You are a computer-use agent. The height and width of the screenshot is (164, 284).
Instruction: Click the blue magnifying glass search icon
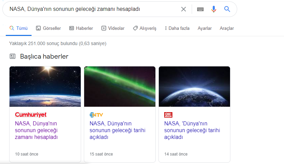(x=227, y=9)
